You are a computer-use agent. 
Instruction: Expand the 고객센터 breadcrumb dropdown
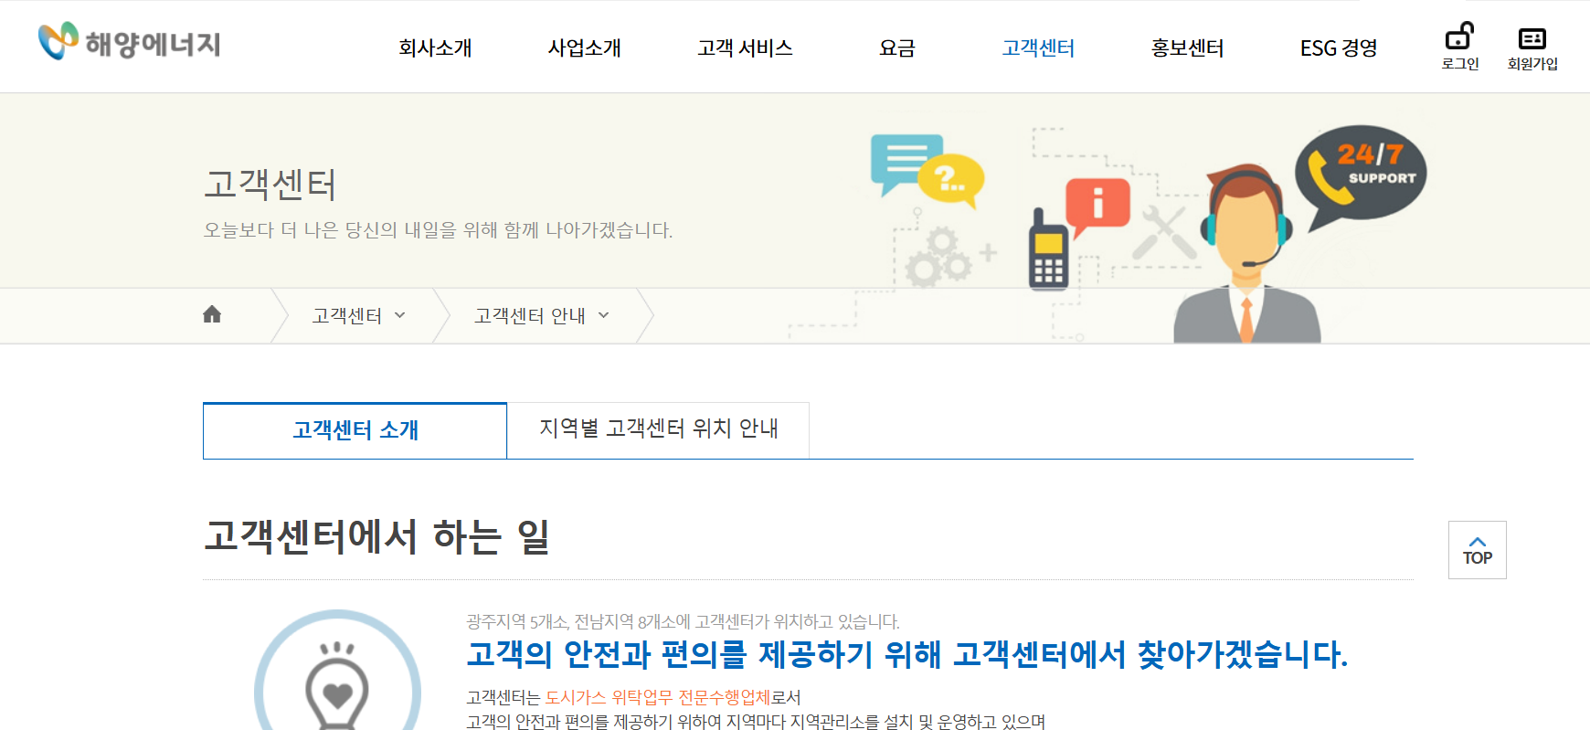point(358,315)
